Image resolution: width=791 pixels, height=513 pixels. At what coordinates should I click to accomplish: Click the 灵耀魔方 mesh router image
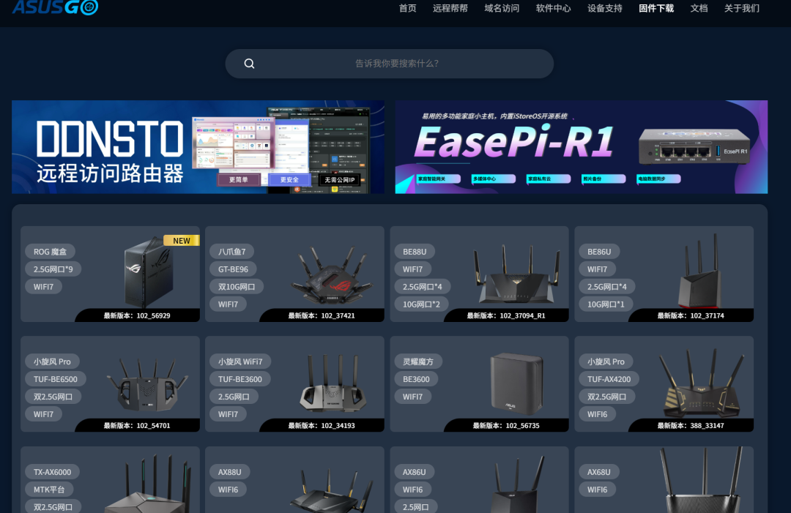tap(516, 383)
